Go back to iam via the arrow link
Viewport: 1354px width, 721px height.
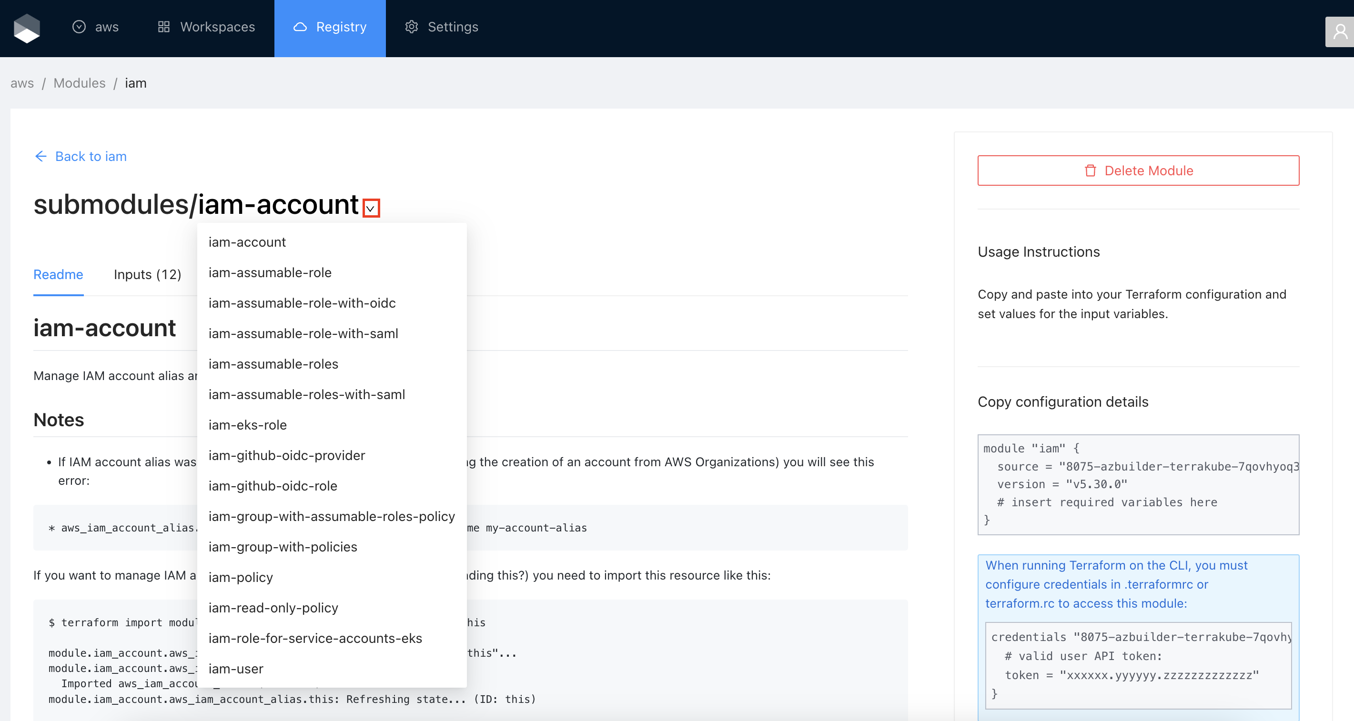81,156
